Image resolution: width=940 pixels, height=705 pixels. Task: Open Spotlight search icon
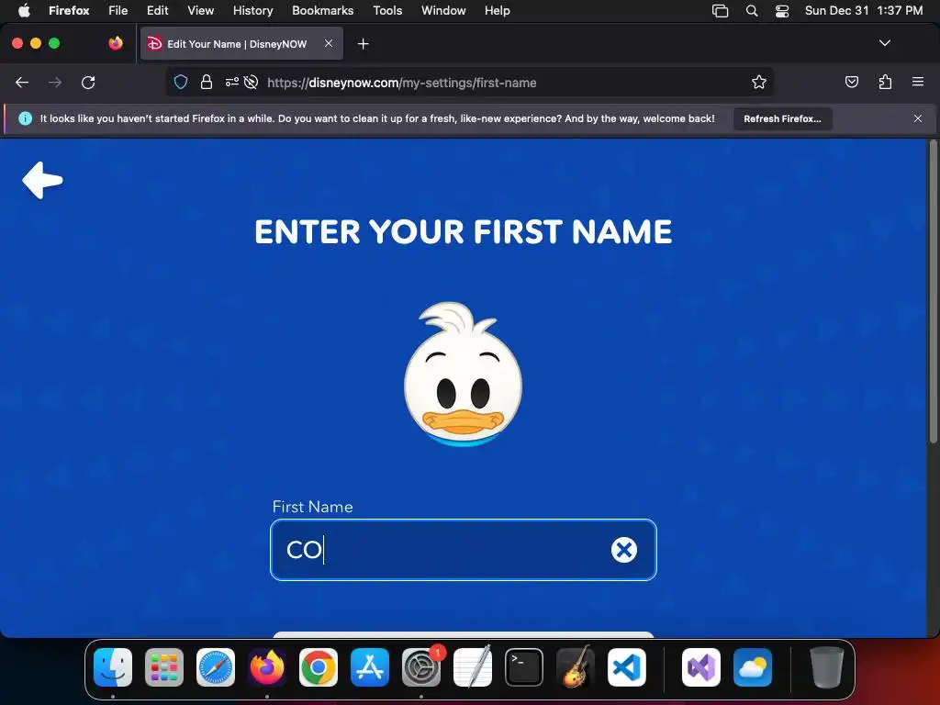tap(751, 11)
